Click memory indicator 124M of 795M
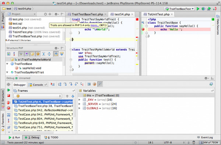221x145 pixels. (x=209, y=142)
